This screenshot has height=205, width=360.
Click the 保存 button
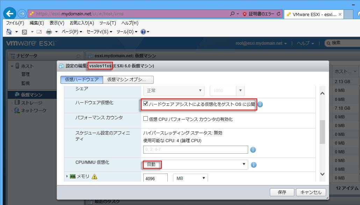pos(282,192)
